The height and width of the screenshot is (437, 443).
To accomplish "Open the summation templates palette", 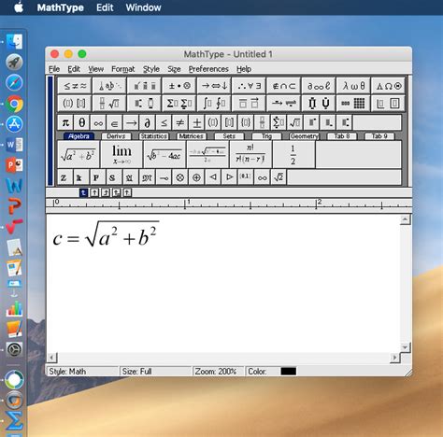I will (x=179, y=104).
